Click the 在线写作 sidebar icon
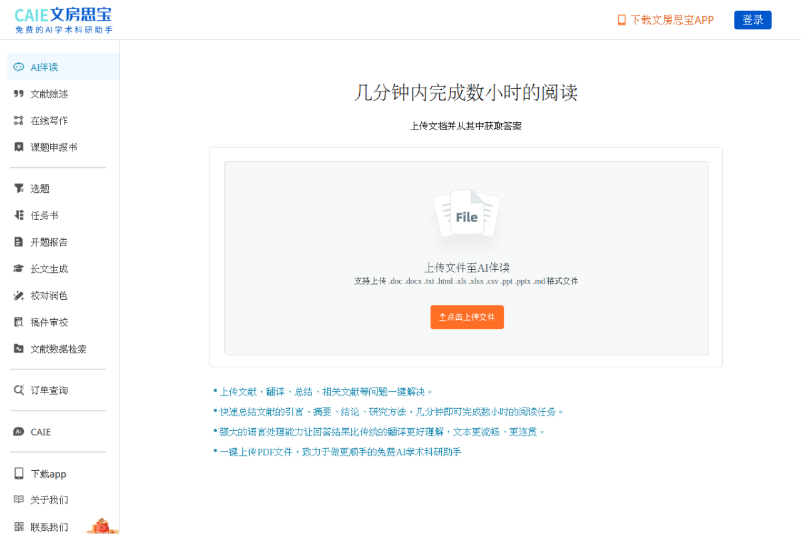 (x=19, y=120)
